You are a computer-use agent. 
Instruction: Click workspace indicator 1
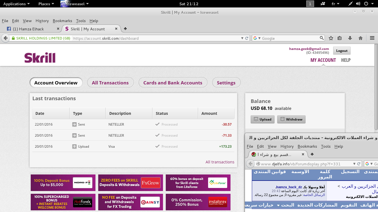310,4
